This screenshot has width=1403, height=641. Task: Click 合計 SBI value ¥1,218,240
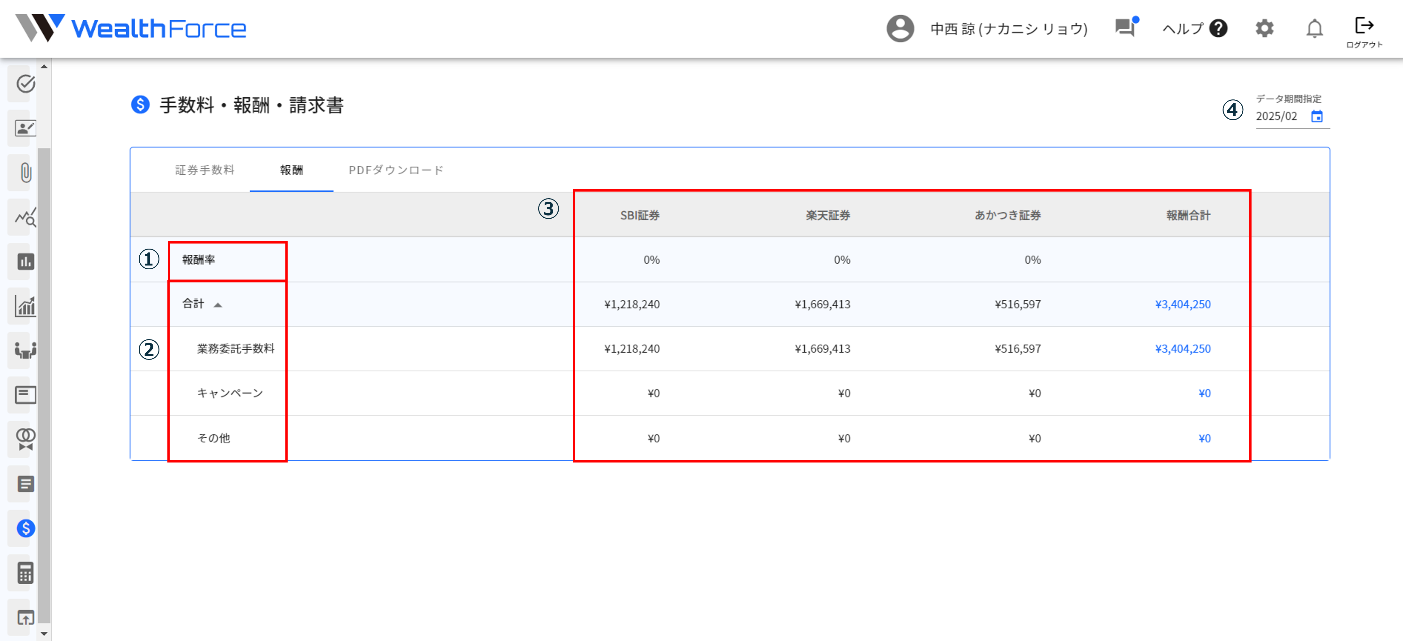click(632, 304)
